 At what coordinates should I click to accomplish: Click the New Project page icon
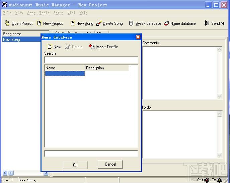coord(39,23)
